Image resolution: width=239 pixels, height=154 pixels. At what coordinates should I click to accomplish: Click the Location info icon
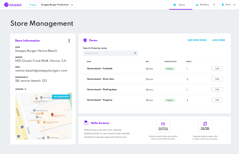click(x=25, y=89)
